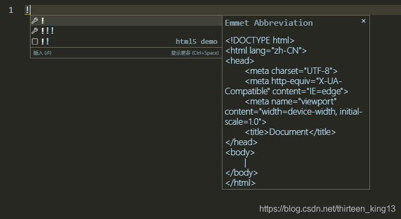Viewport: 401px width, 219px height.
Task: Click the "</body>" closing tag preview line
Action: tap(242, 173)
